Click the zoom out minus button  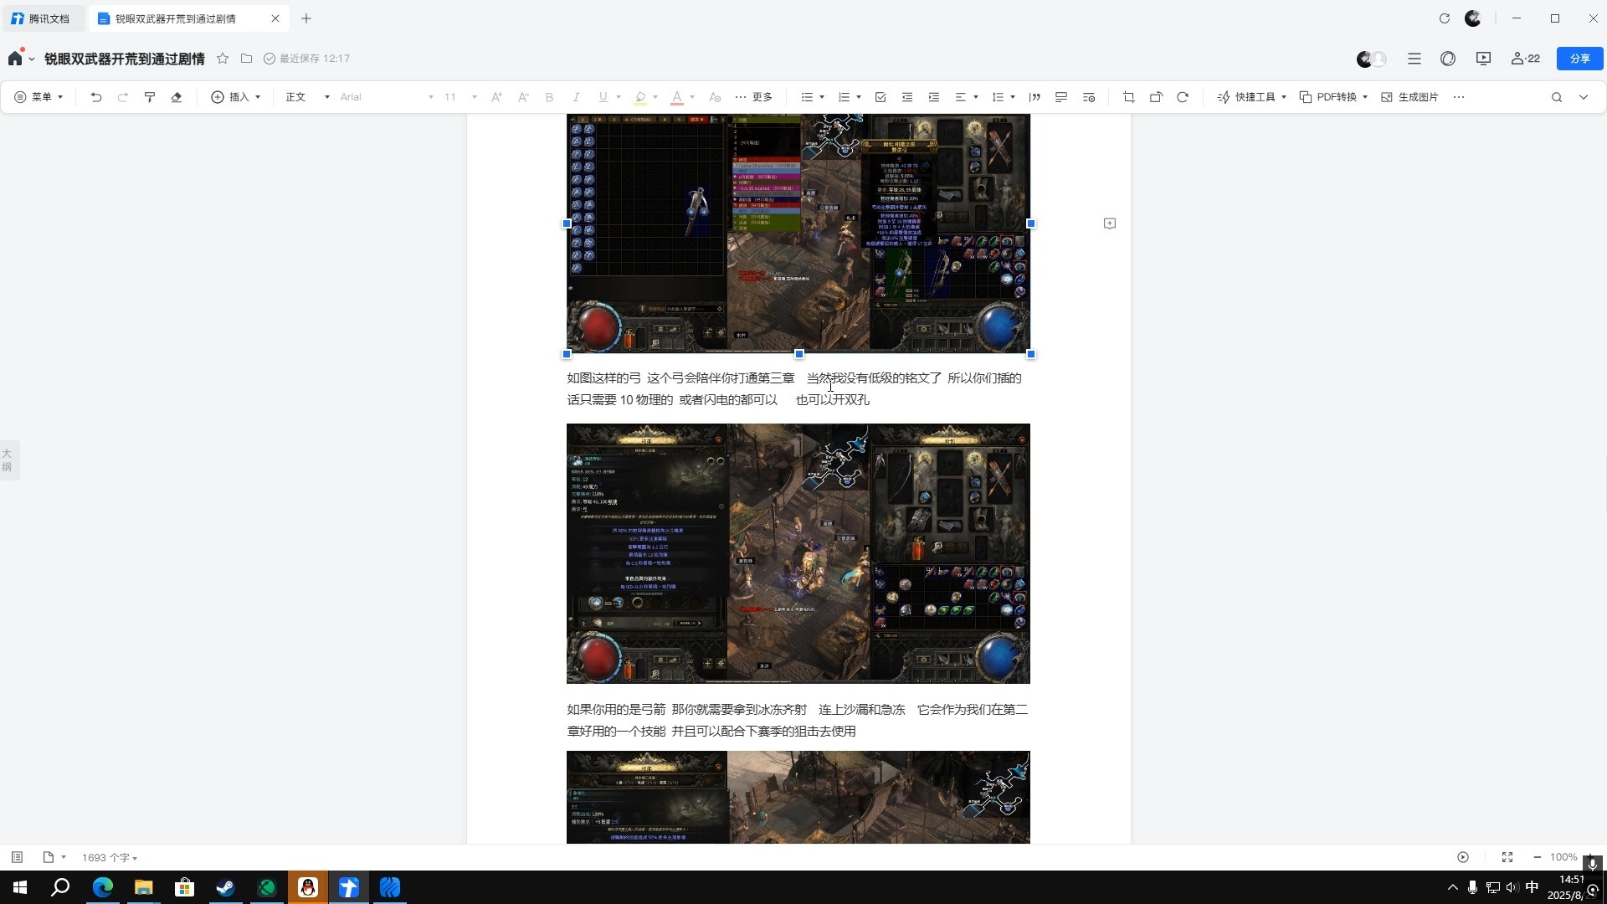(1538, 857)
